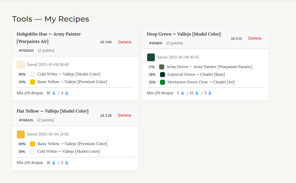Screen dimensions: 296x183
Task: Delete the Hobgoblin Hue recipe
Action: click(x=124, y=42)
